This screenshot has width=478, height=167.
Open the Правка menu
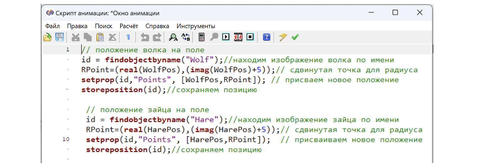point(77,26)
